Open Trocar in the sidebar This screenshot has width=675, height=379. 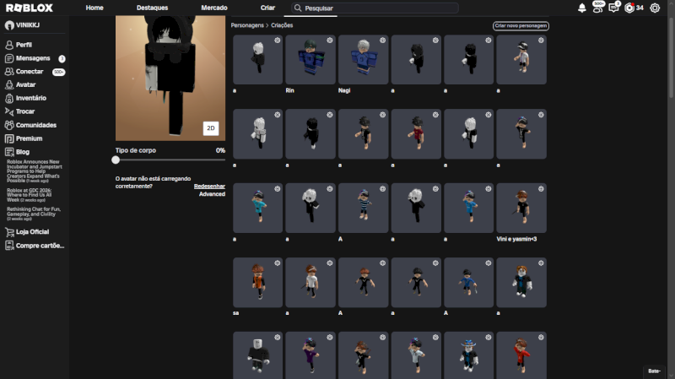click(x=25, y=111)
